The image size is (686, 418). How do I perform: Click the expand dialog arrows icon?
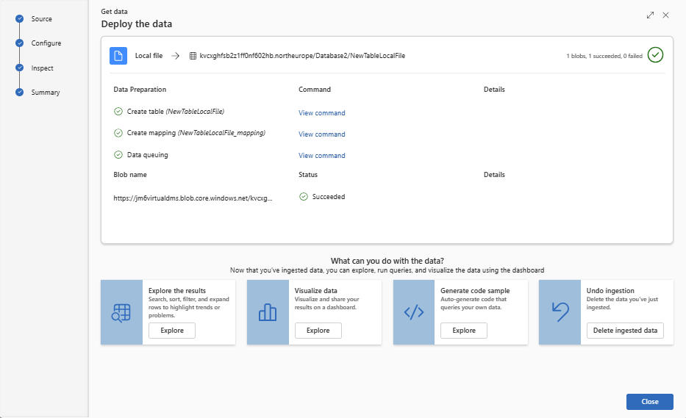pos(650,15)
